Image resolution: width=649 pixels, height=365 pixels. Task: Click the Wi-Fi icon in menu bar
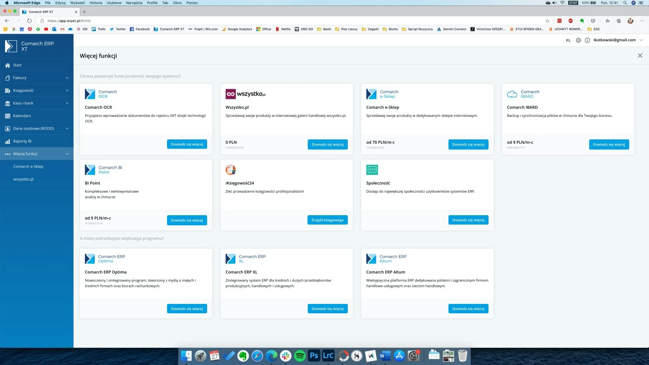point(562,3)
